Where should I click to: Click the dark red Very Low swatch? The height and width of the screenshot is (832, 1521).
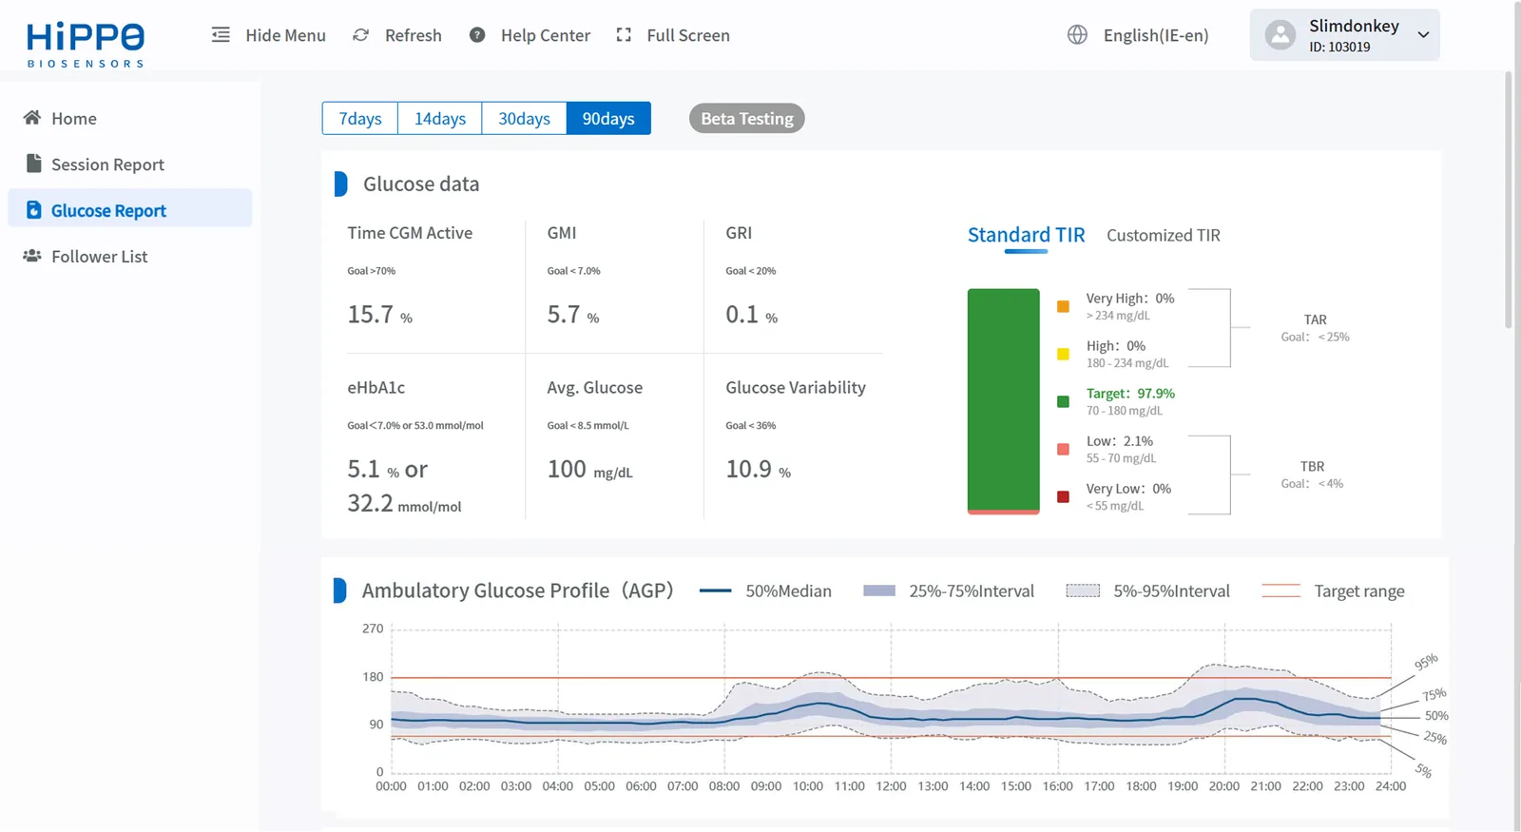pos(1063,496)
